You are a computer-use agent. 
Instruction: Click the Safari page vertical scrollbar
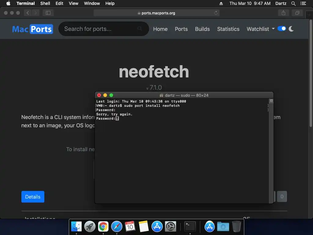tap(311, 73)
